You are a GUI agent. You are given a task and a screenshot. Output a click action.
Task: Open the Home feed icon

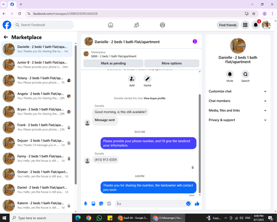[110, 25]
